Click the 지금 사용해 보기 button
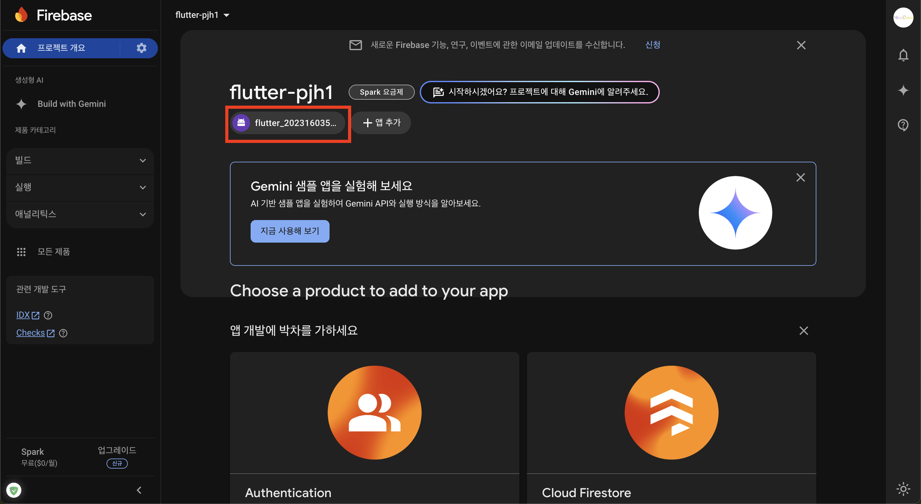The image size is (921, 504). 289,231
